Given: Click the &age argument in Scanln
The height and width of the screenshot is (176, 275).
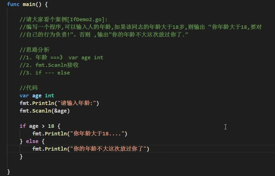Looking at the screenshot, I should pos(60,111).
